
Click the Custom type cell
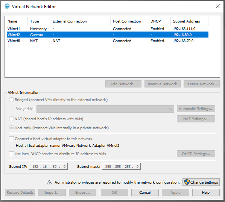tap(36, 35)
